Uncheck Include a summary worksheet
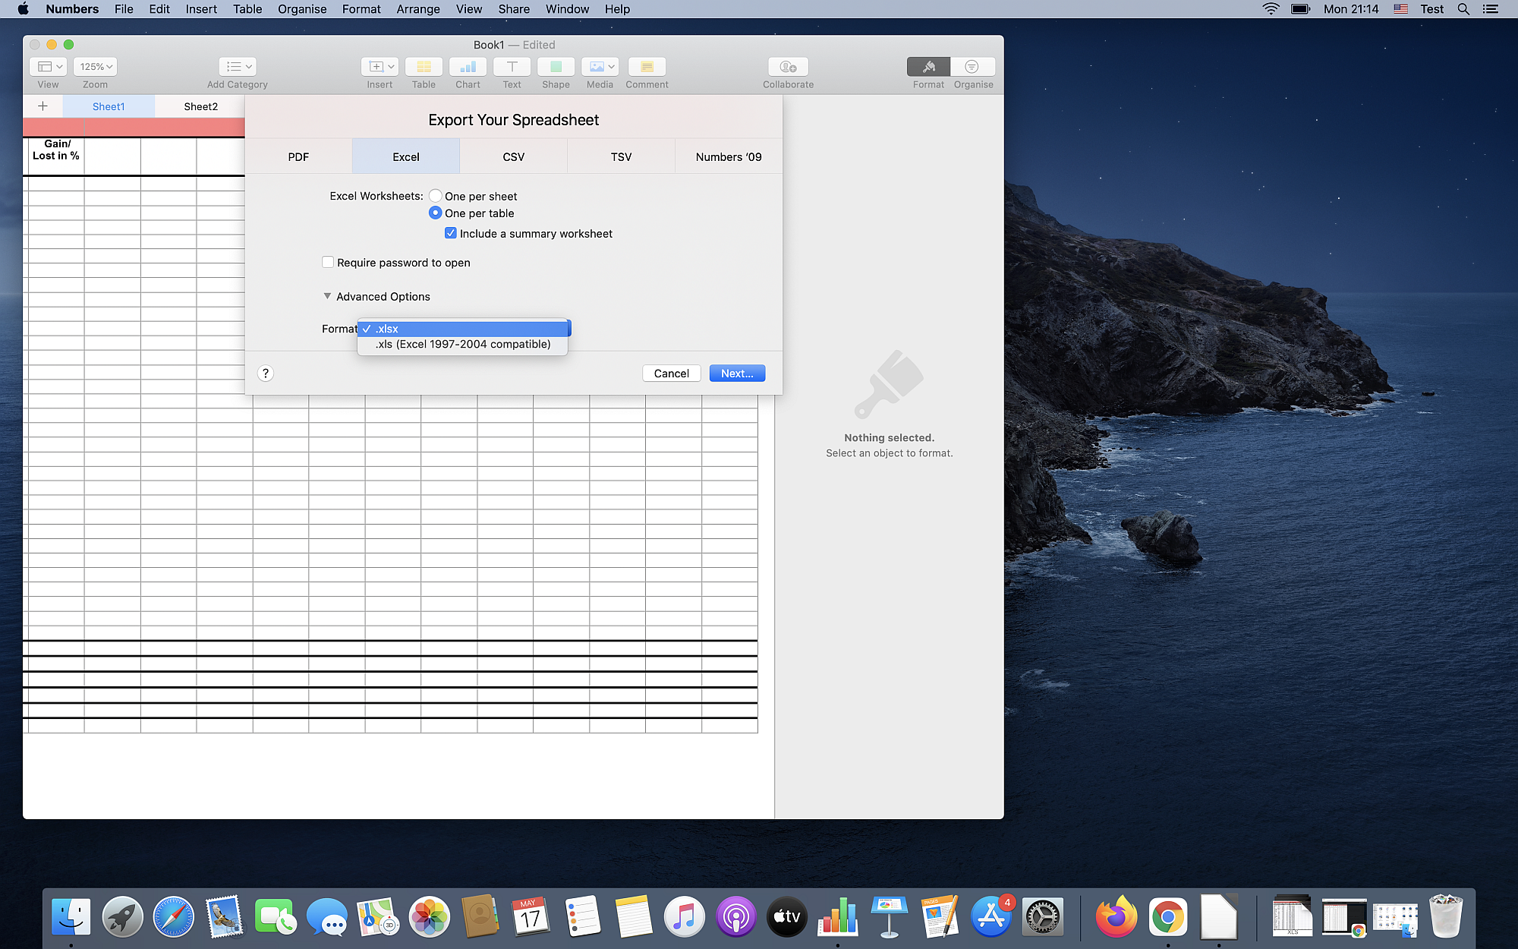The width and height of the screenshot is (1518, 949). pyautogui.click(x=451, y=234)
